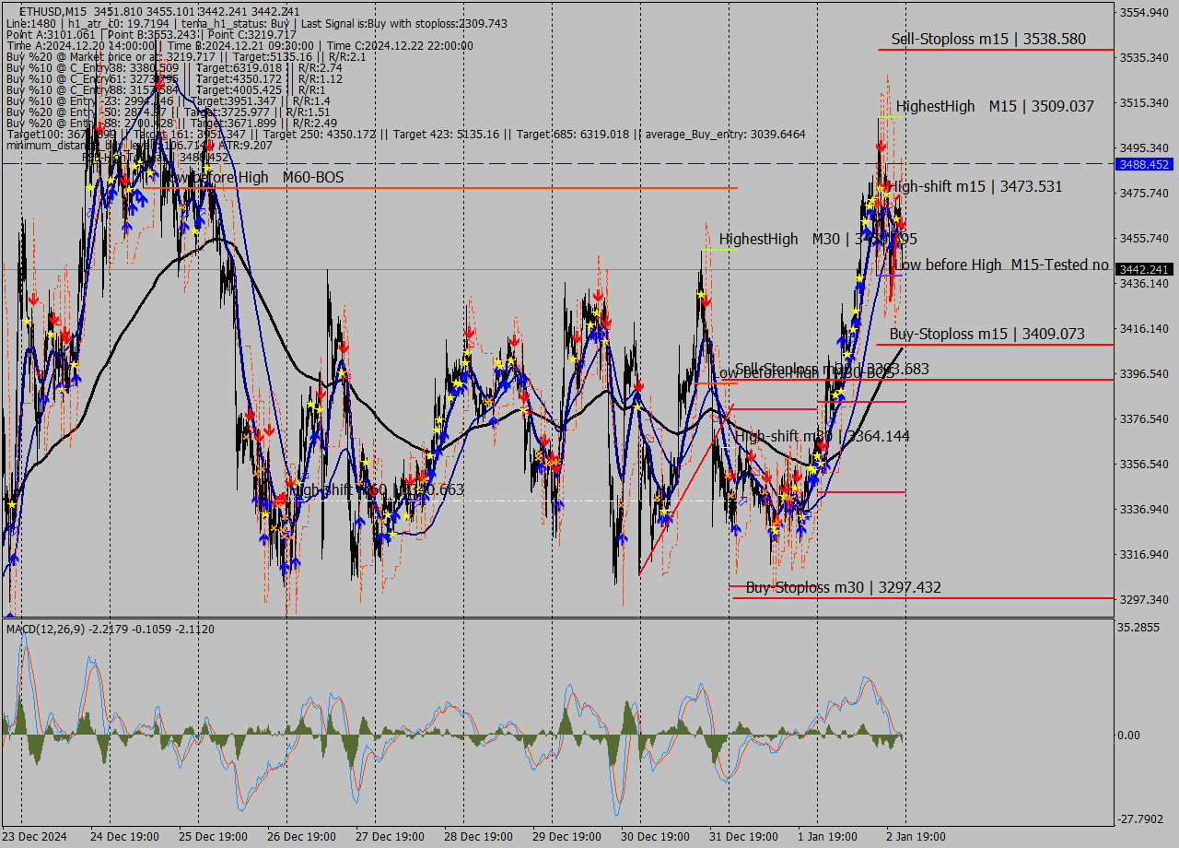Click the 3554.940 price axis value
The height and width of the screenshot is (848, 1179).
point(1142,13)
